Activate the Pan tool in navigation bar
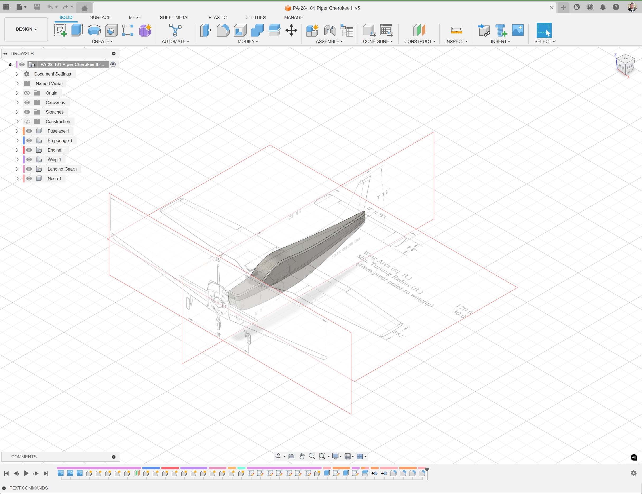 click(x=302, y=456)
